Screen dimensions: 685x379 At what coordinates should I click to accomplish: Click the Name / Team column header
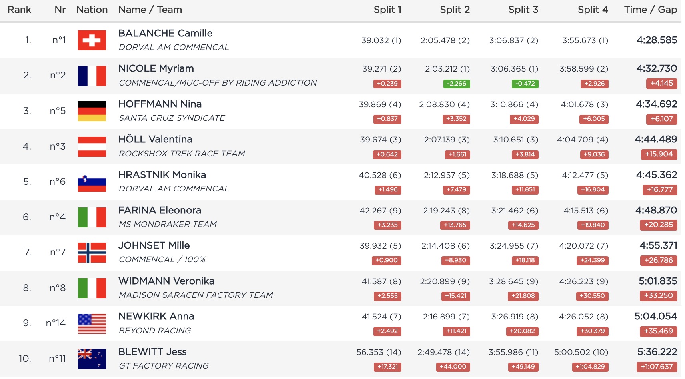click(x=150, y=10)
